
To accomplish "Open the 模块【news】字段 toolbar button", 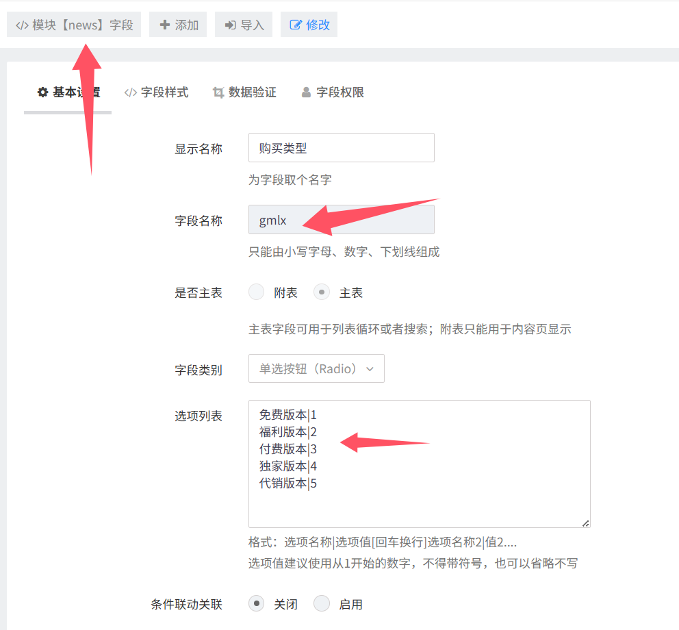I will pos(74,25).
